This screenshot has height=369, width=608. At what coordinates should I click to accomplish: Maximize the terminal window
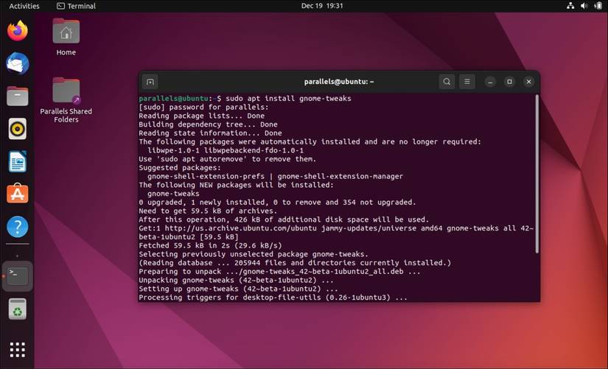click(x=509, y=82)
